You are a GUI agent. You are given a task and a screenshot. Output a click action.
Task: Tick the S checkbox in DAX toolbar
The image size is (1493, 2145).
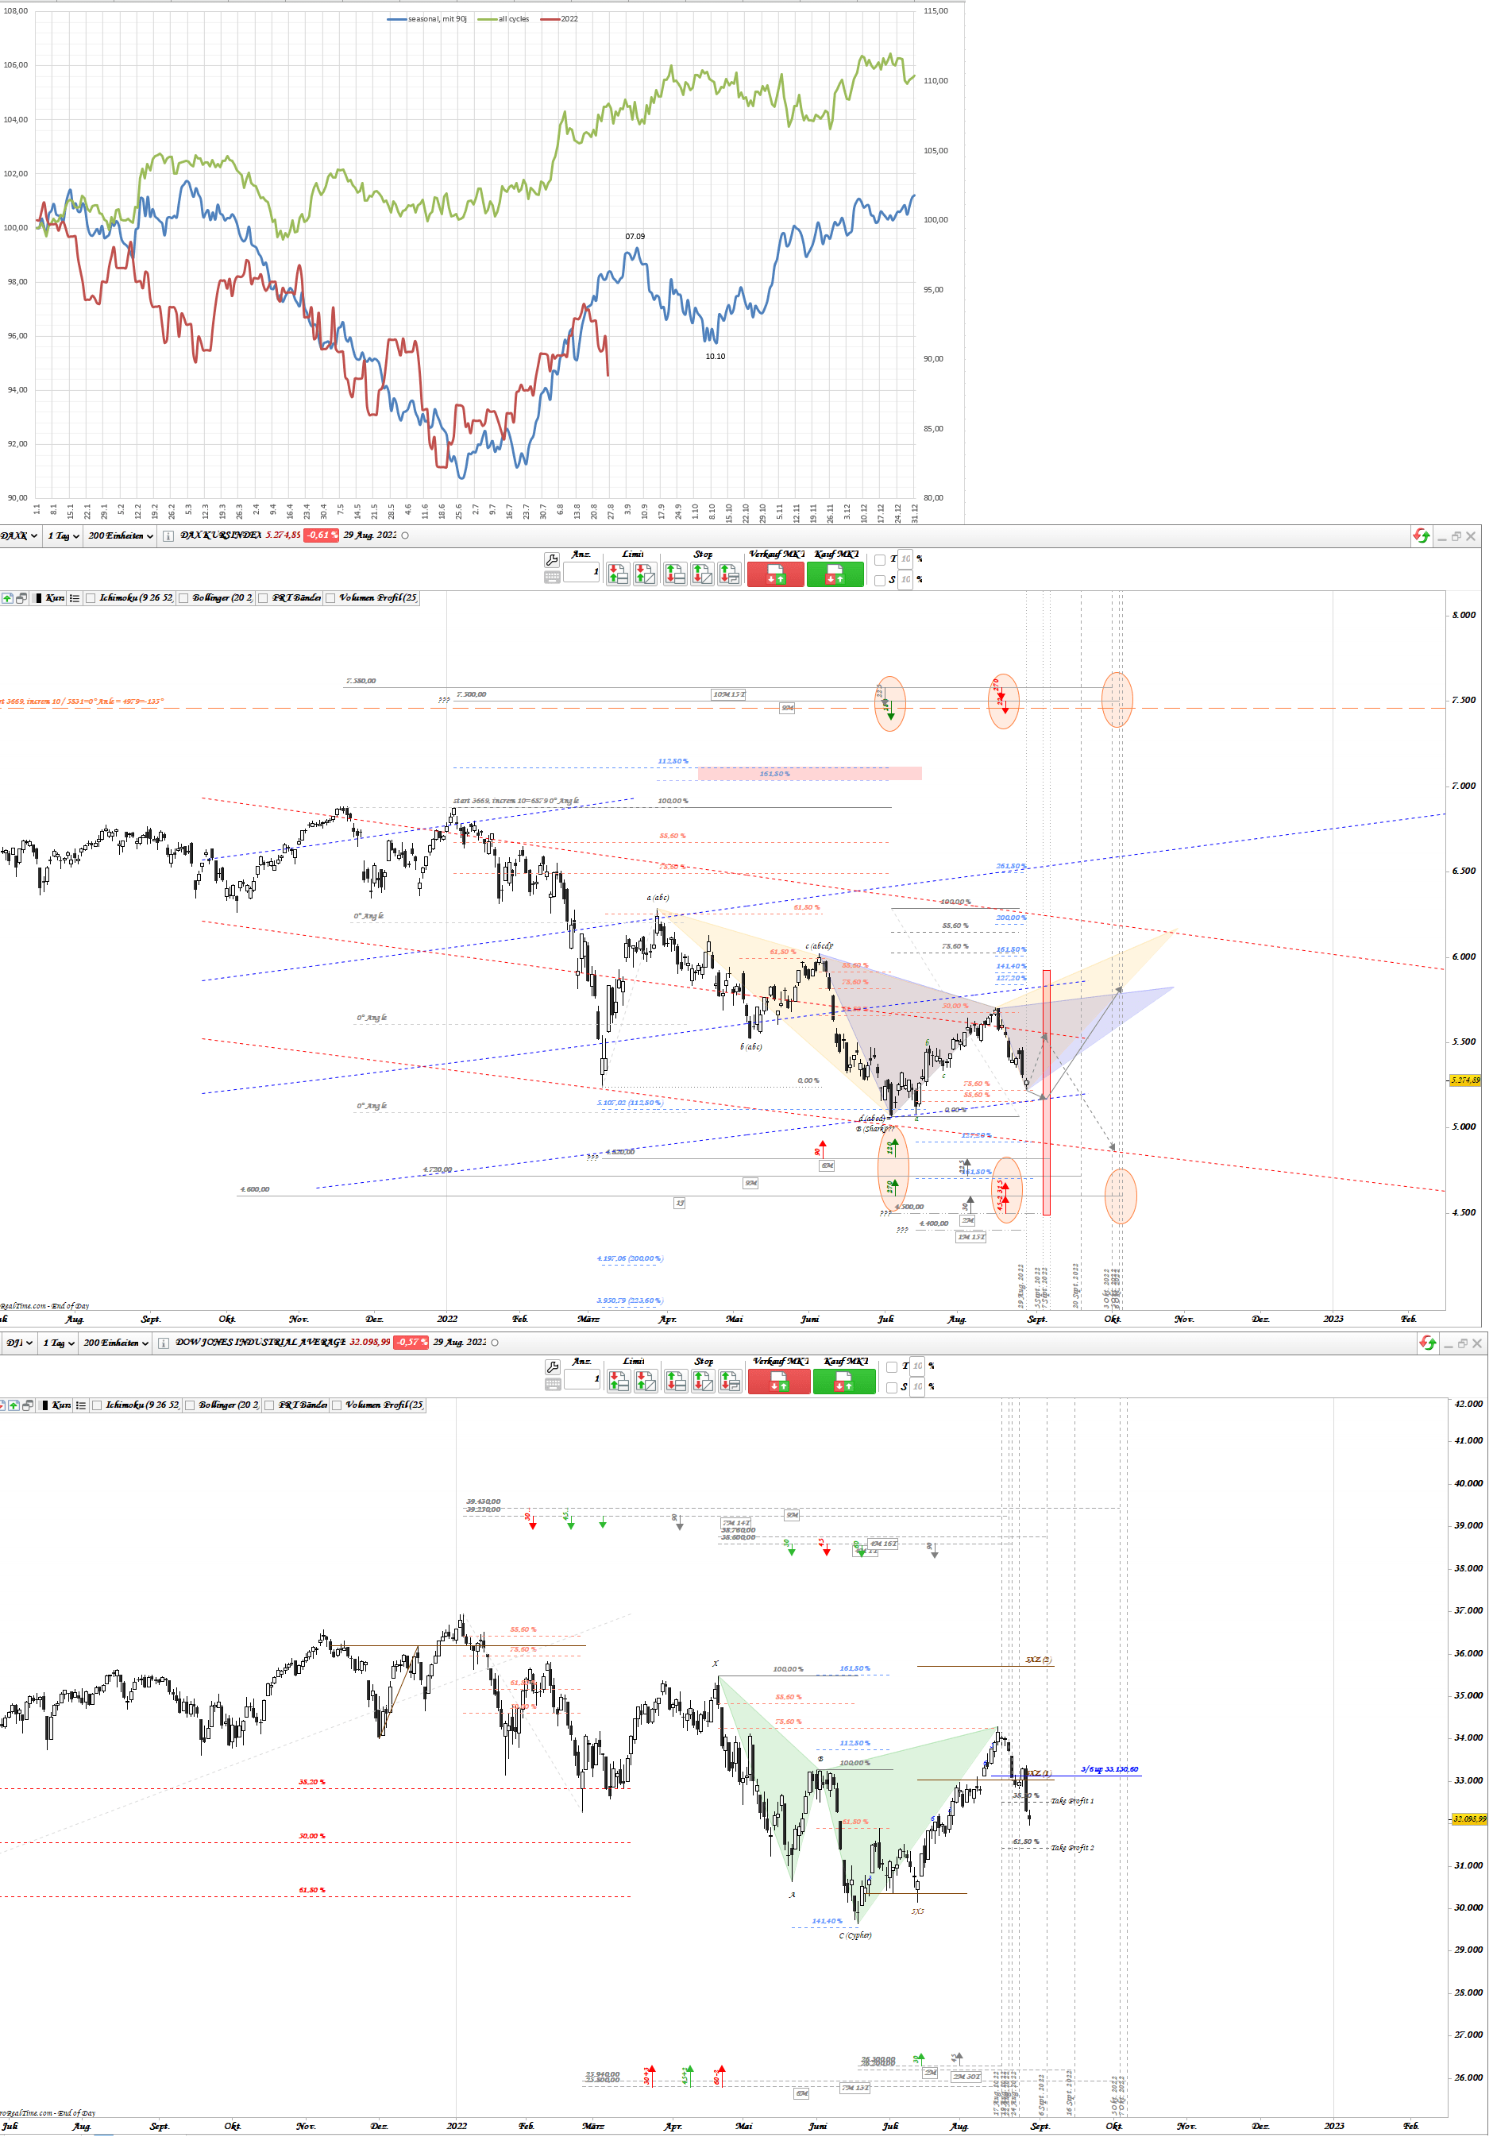click(880, 580)
